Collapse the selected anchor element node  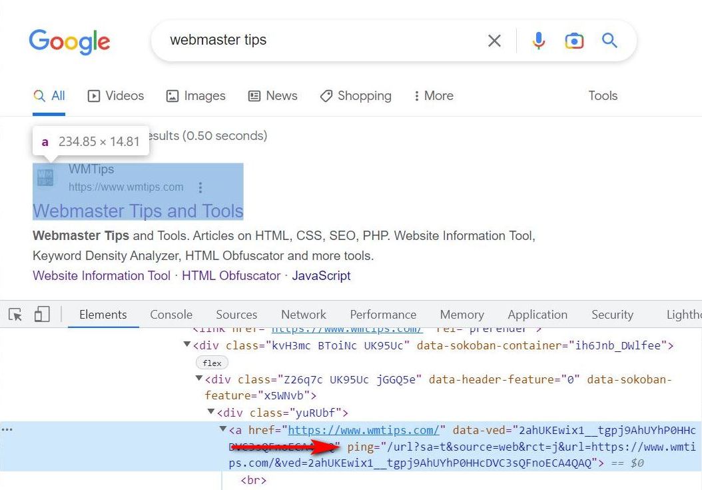click(x=223, y=429)
